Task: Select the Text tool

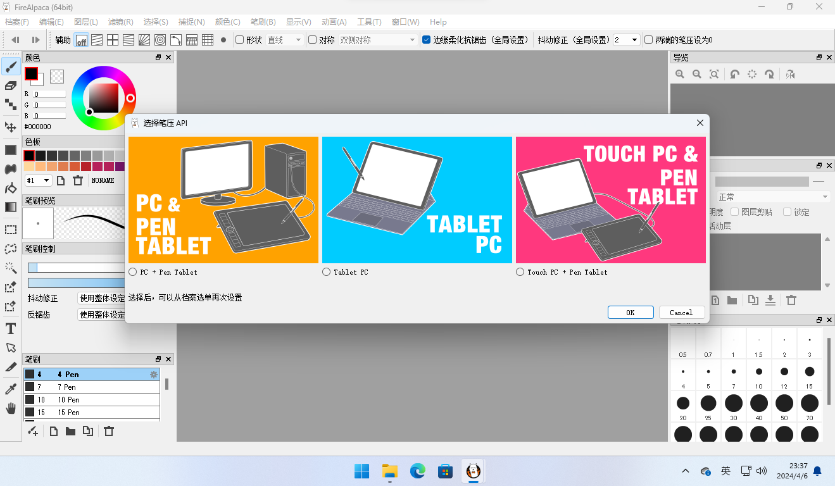Action: pos(11,328)
